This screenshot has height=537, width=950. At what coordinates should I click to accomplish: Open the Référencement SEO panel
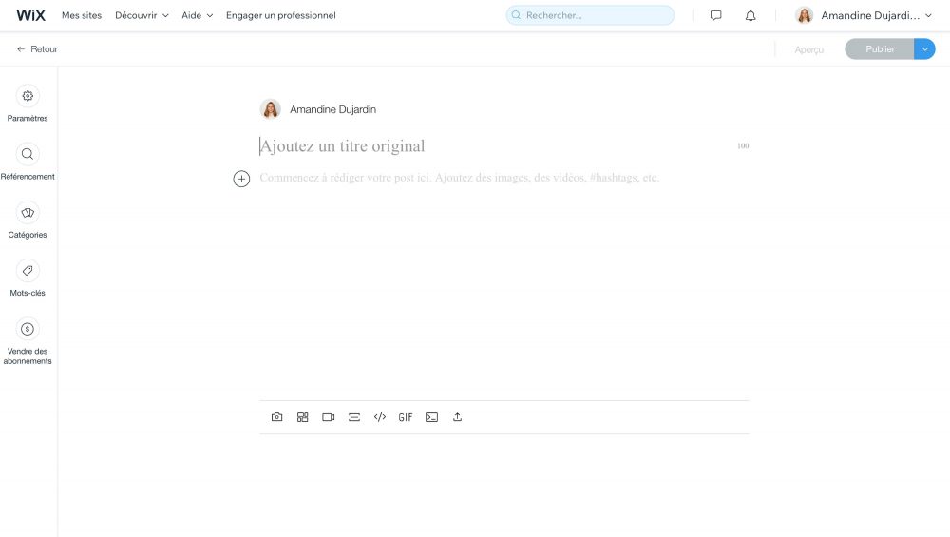point(28,154)
